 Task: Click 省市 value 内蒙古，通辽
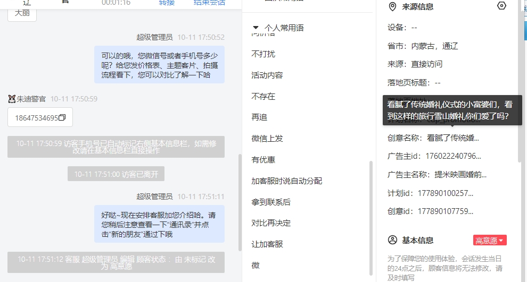pyautogui.click(x=434, y=46)
